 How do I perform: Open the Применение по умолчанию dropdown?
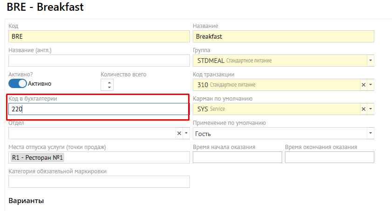point(371,134)
